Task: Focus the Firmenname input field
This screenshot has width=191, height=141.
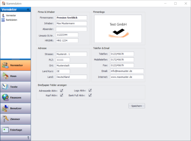Action: 71,18
